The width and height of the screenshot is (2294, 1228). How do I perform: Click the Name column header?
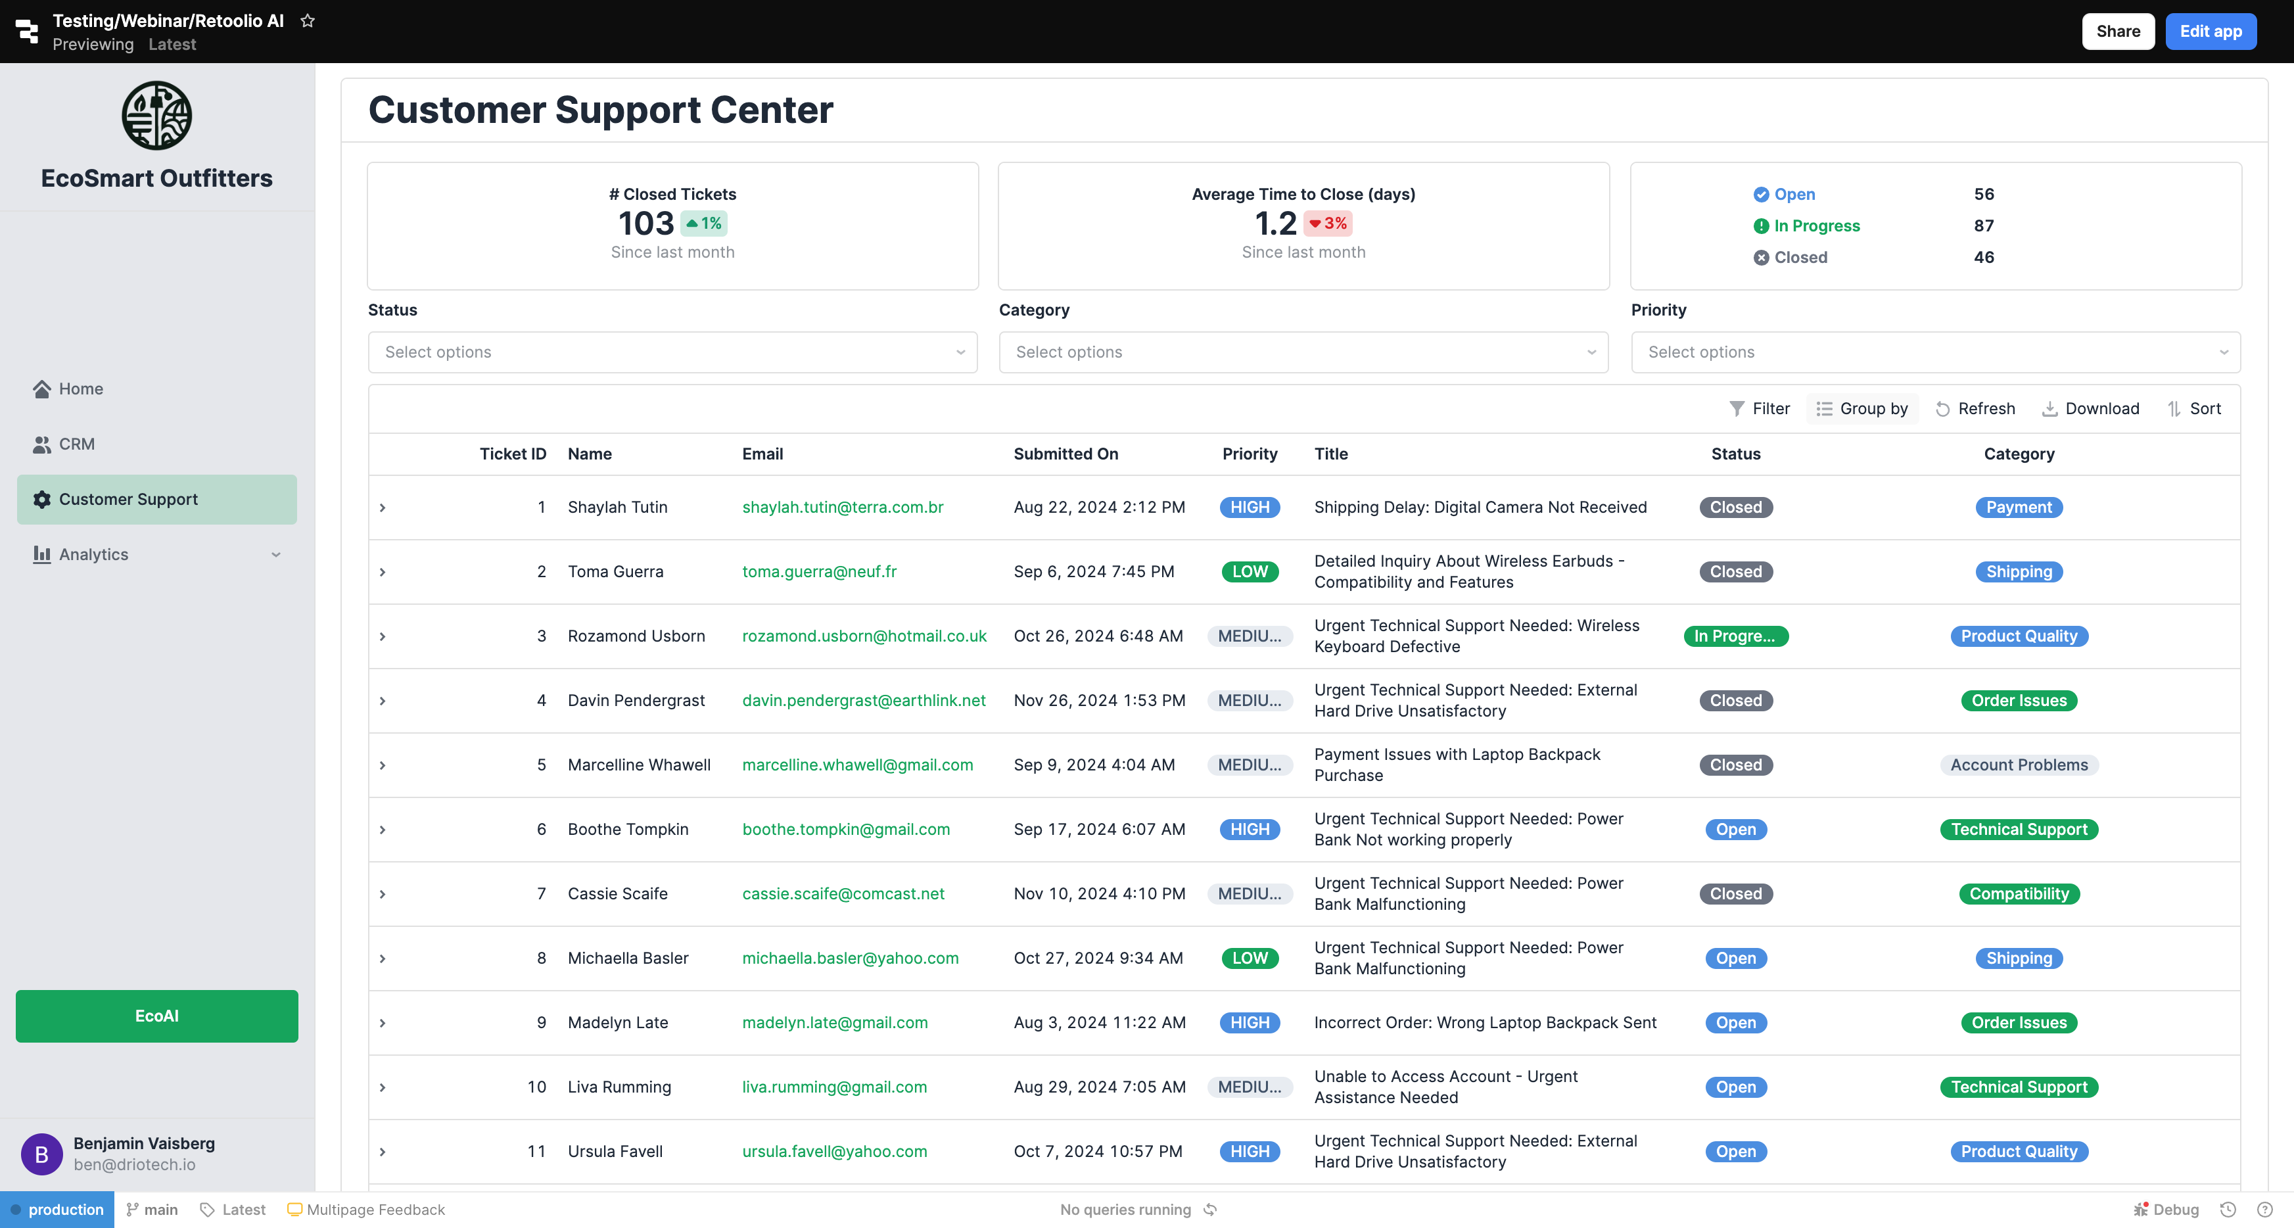pyautogui.click(x=590, y=454)
